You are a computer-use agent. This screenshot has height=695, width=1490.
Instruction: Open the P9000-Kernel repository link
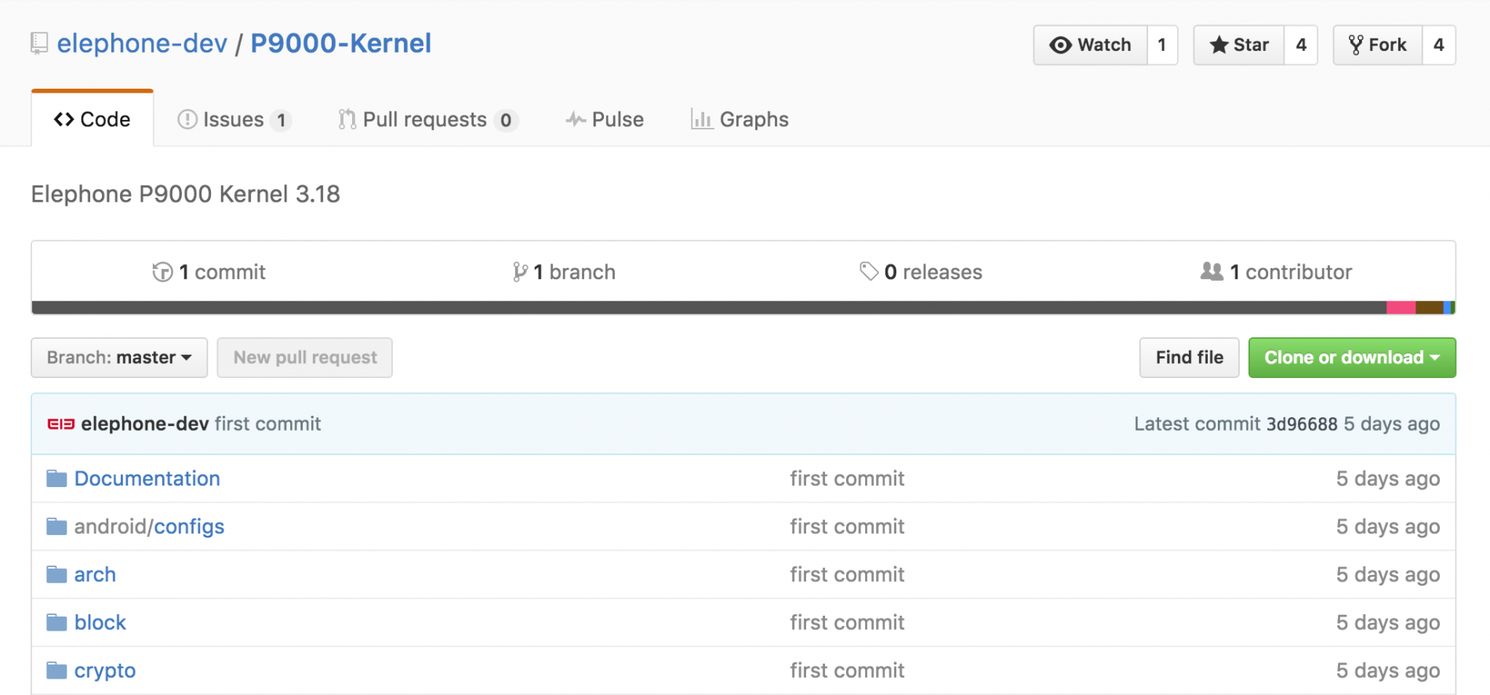[341, 43]
